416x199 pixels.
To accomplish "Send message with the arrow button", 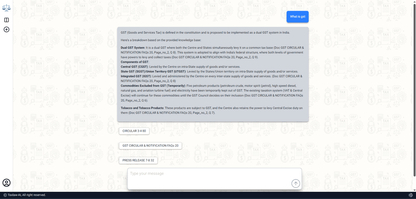I will (x=295, y=183).
